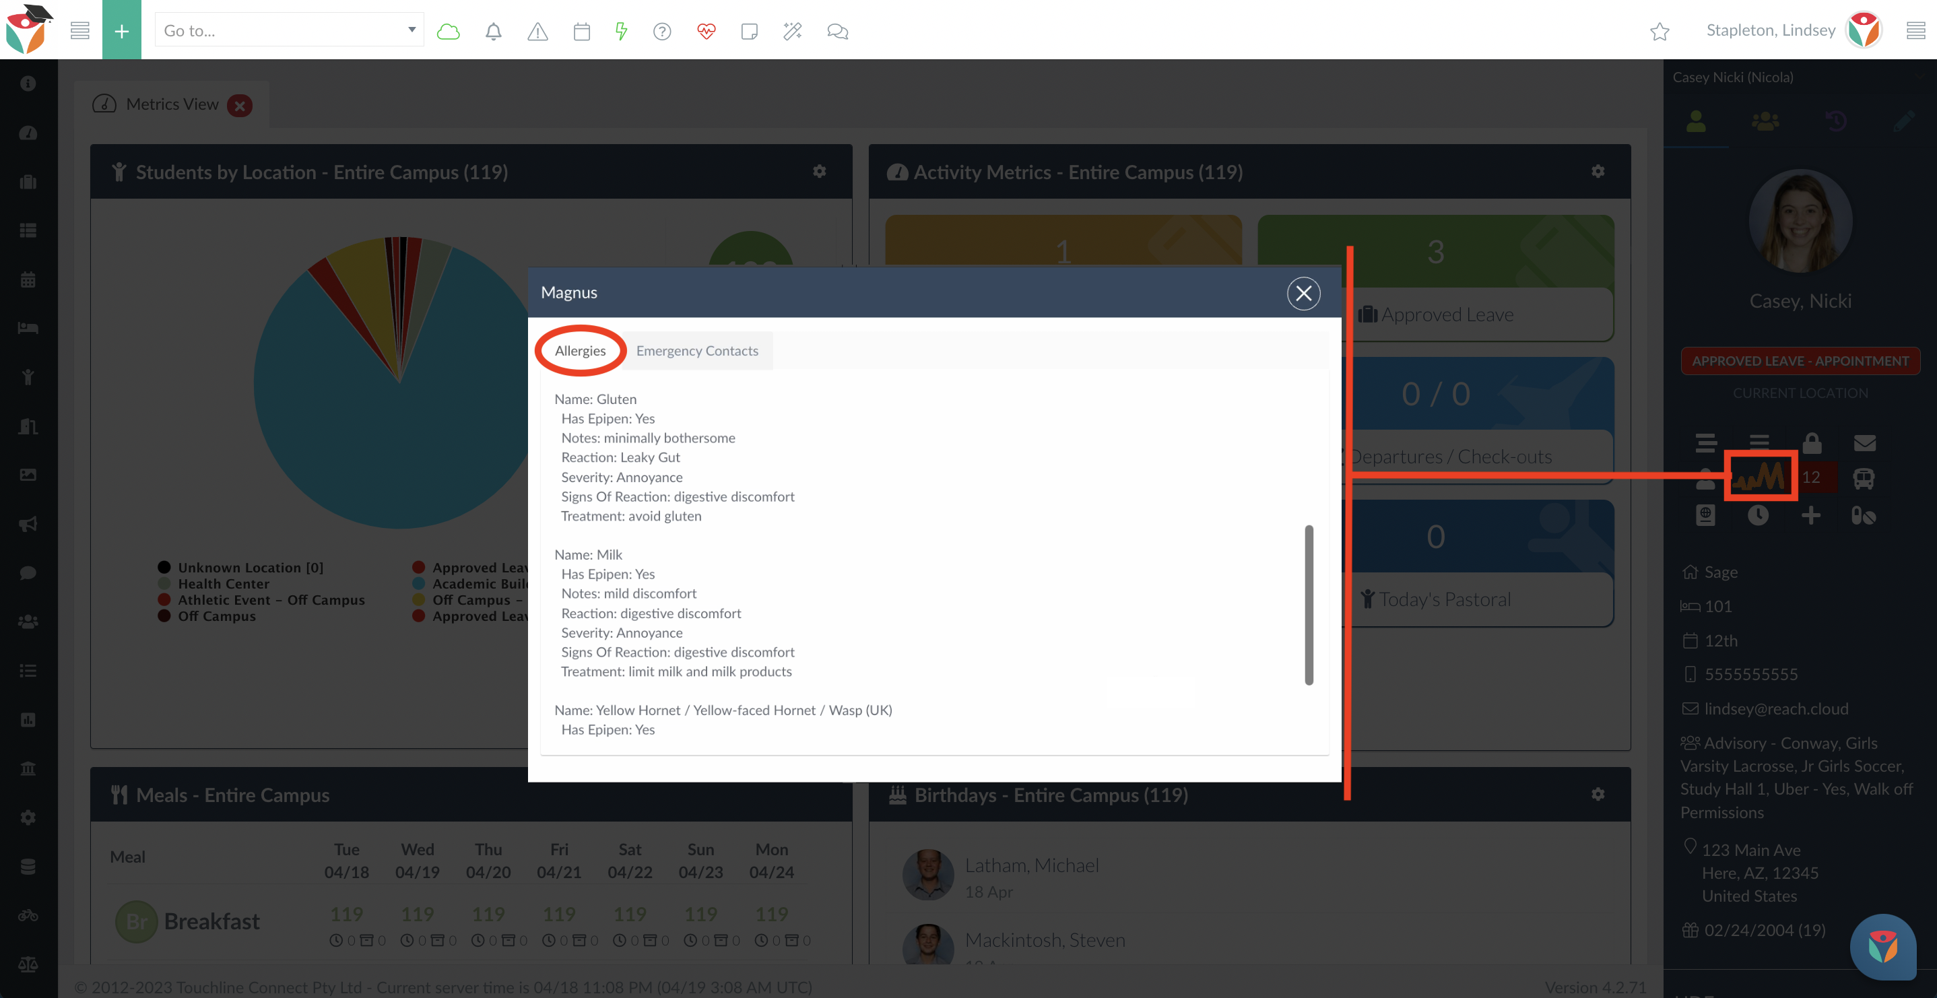Select the Allergies tab
Screen dimensions: 1937x998
580,350
